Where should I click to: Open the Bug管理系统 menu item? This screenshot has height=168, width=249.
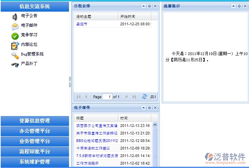point(32,54)
